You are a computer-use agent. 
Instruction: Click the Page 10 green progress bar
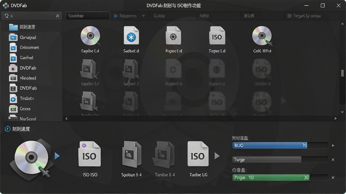coord(280,177)
